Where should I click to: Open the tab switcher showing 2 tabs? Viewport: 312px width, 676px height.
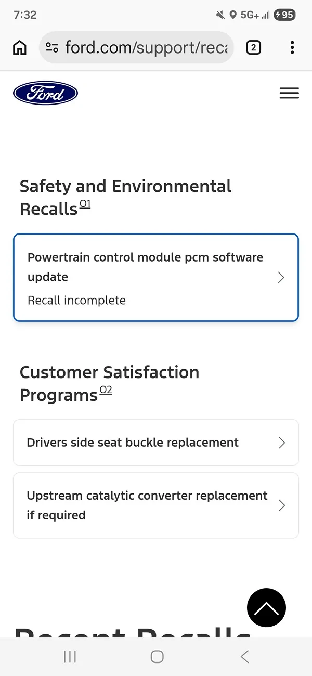click(253, 47)
